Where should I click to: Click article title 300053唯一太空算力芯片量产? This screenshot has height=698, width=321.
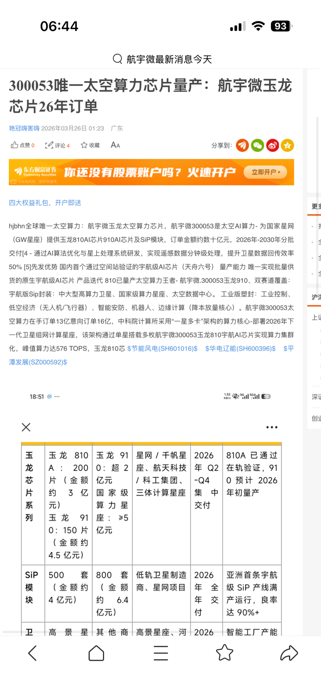coord(150,96)
